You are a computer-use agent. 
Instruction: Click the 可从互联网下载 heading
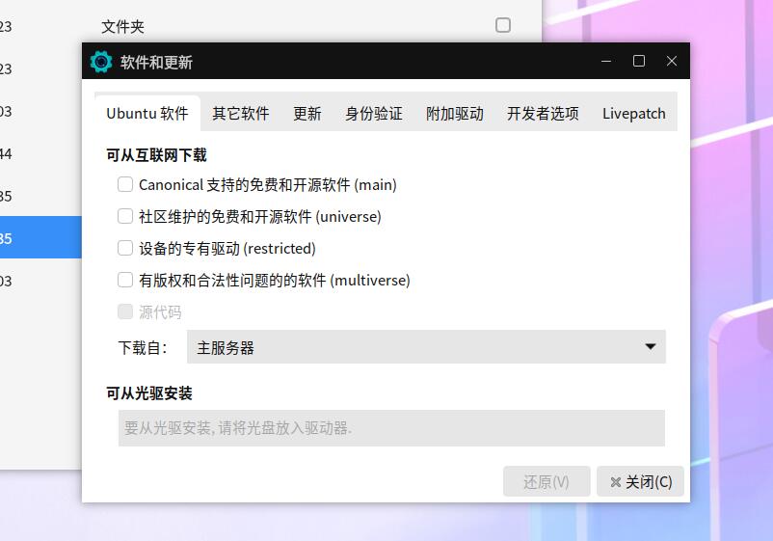(156, 155)
